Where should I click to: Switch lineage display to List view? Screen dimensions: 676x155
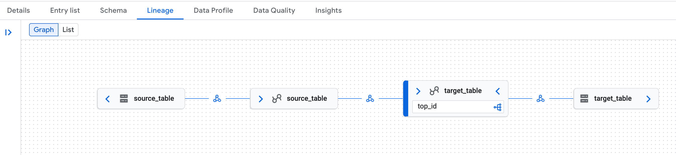coord(68,29)
